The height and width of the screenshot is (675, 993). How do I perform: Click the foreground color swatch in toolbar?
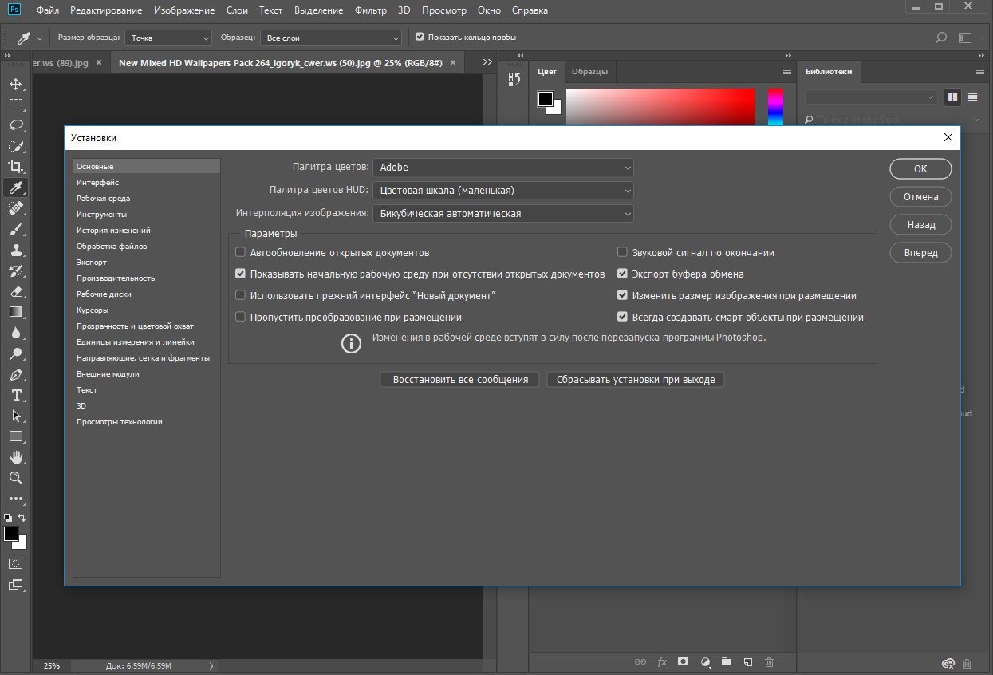click(10, 534)
